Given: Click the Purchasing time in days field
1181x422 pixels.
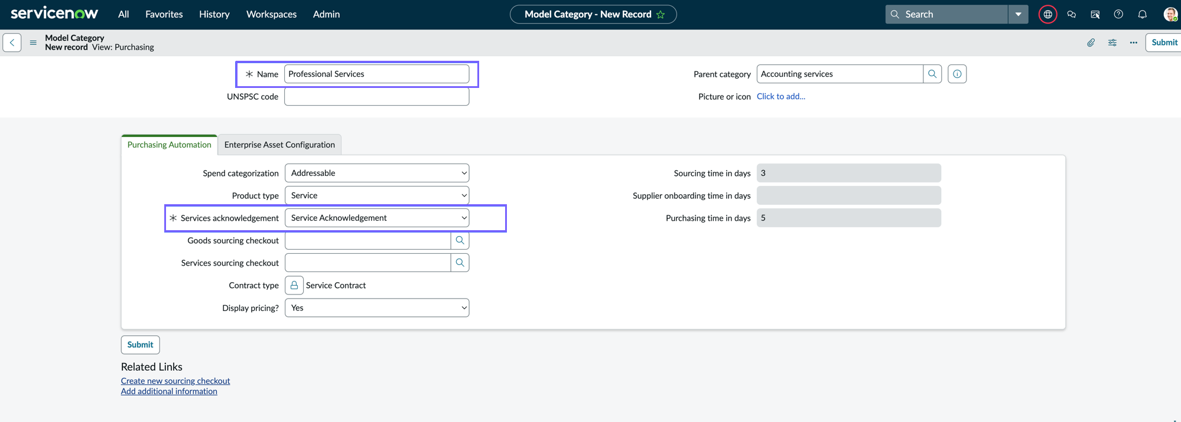Looking at the screenshot, I should click(848, 218).
